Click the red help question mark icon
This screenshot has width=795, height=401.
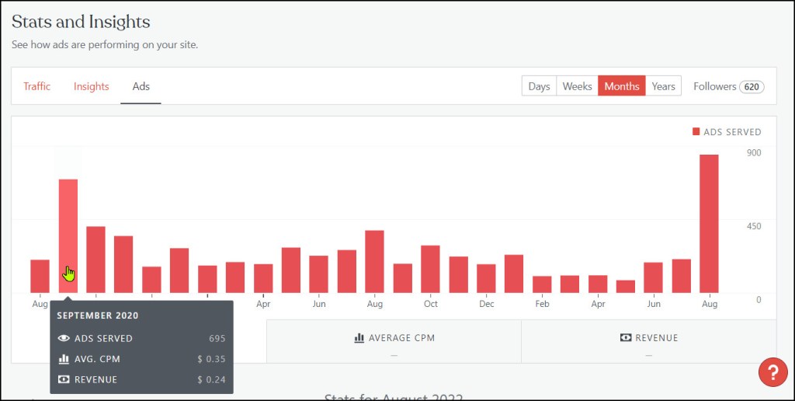[772, 372]
